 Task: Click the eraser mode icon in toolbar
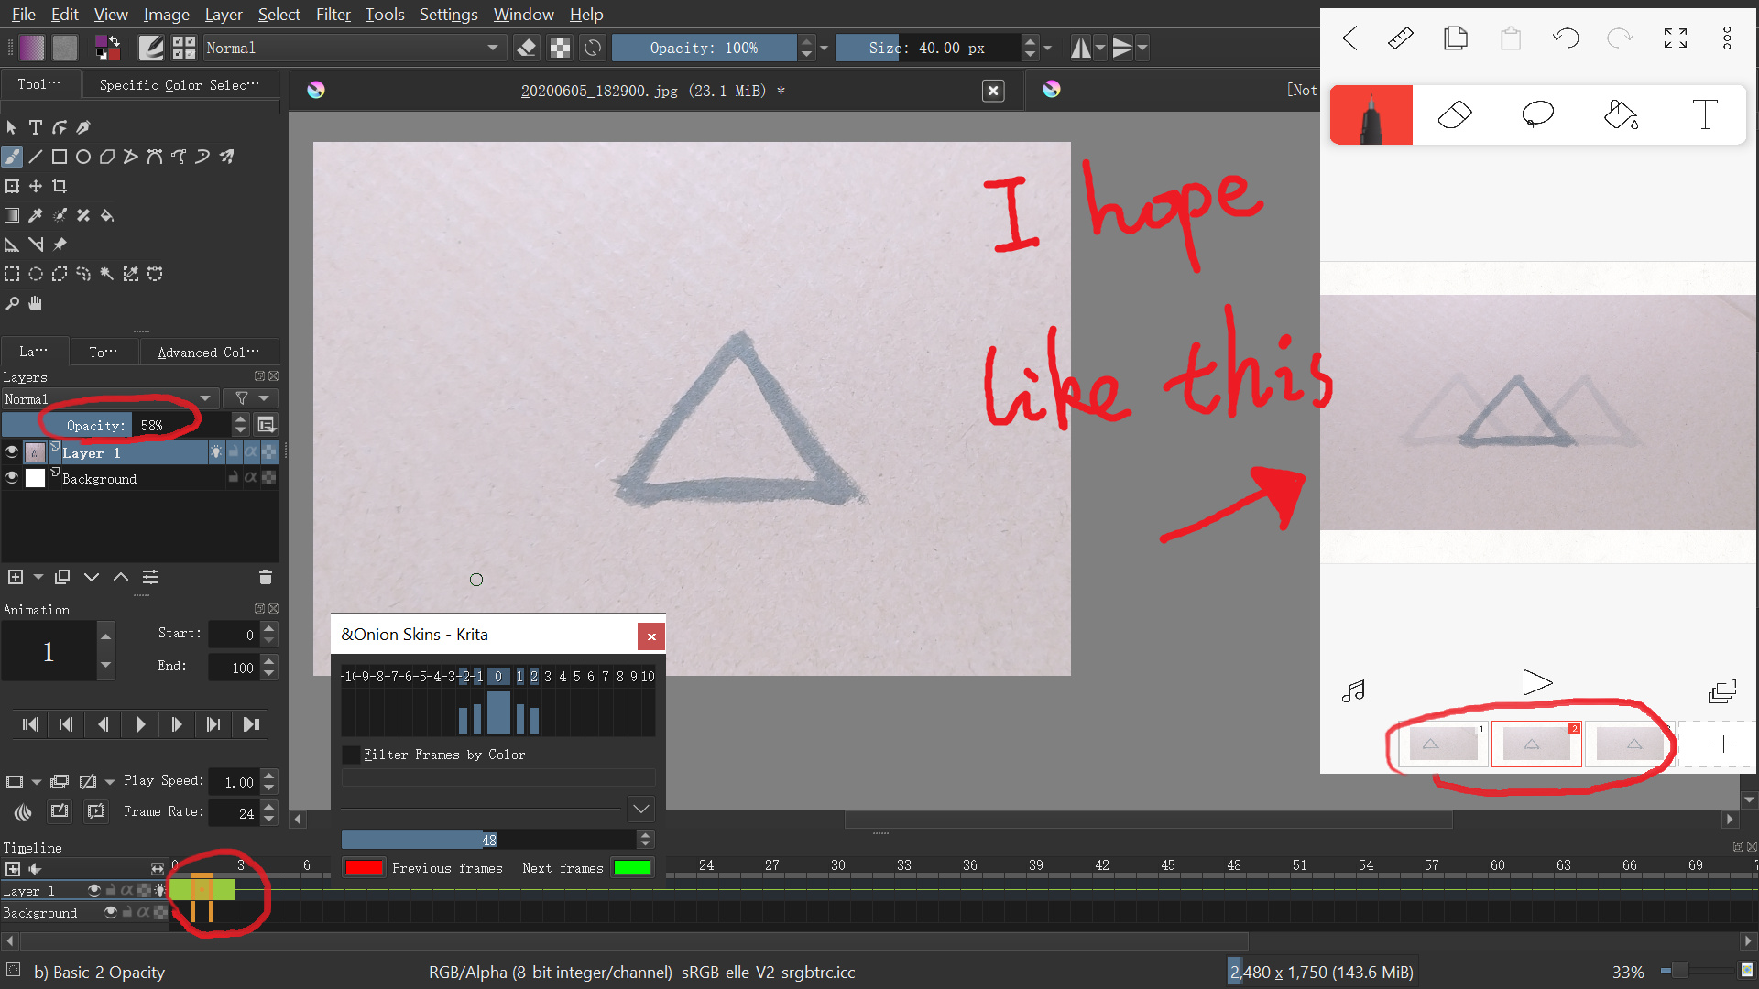coord(527,48)
